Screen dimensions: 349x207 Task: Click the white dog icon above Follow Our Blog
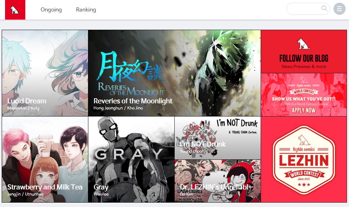(303, 44)
